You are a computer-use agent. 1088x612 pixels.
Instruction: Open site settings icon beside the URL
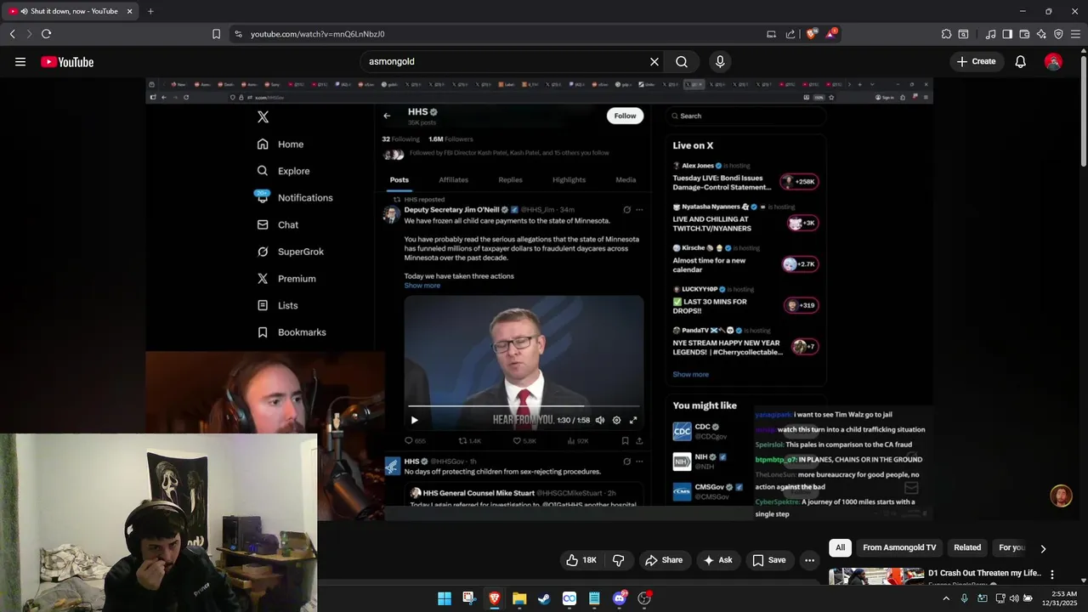[x=238, y=34]
